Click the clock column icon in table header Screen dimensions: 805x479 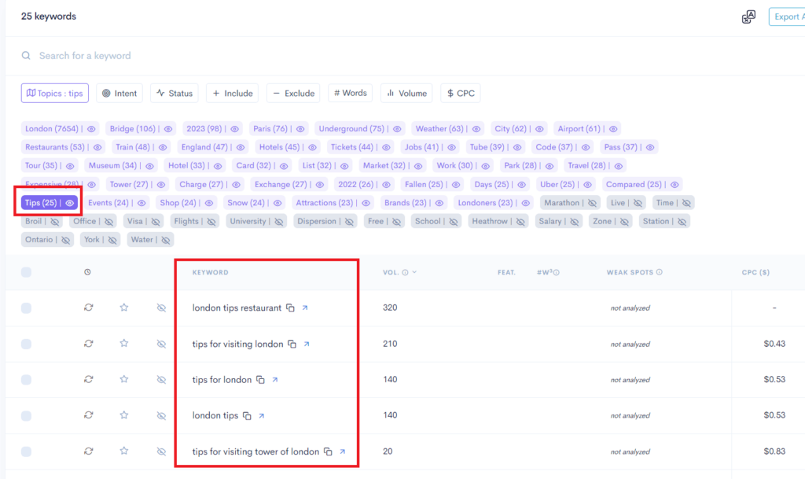pyautogui.click(x=88, y=272)
